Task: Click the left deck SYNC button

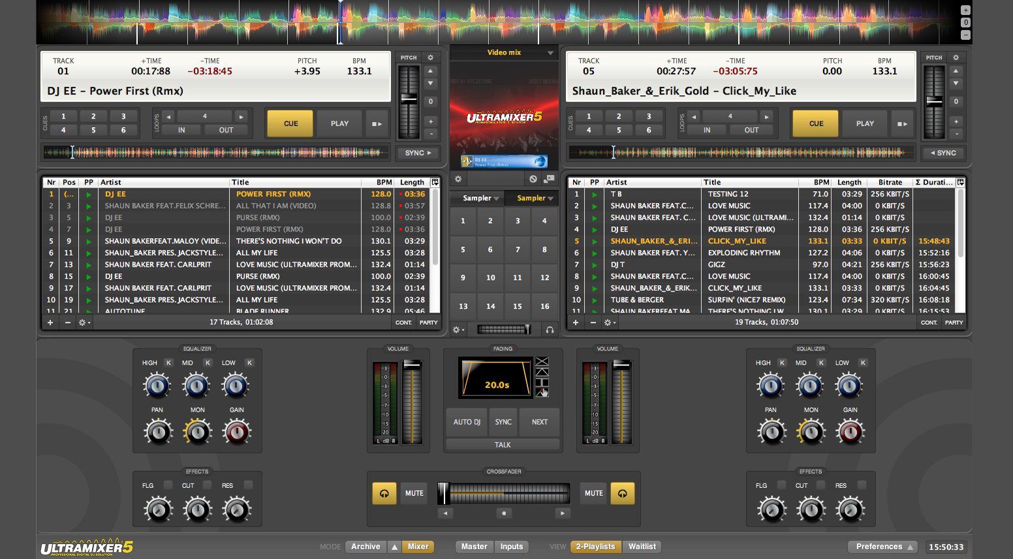Action: click(x=418, y=153)
